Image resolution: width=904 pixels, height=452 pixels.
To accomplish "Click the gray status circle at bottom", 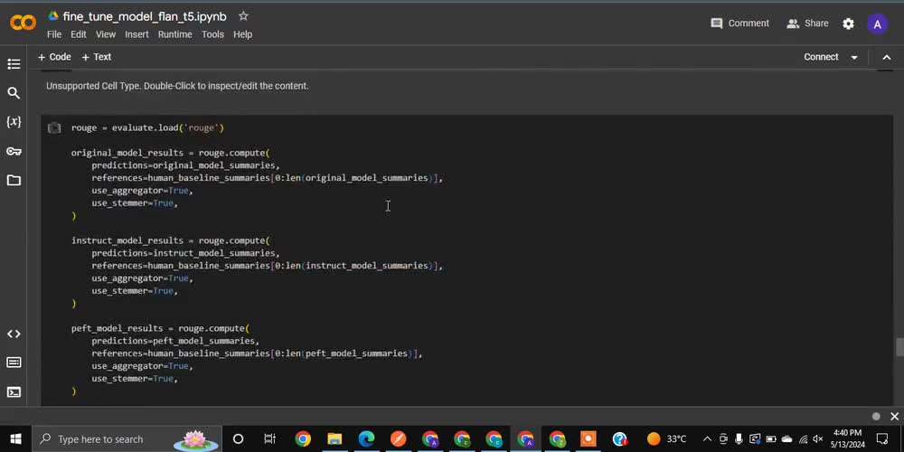I will pos(876,416).
